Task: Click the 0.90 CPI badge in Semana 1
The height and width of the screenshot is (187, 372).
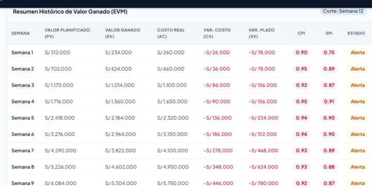Action: (301, 53)
